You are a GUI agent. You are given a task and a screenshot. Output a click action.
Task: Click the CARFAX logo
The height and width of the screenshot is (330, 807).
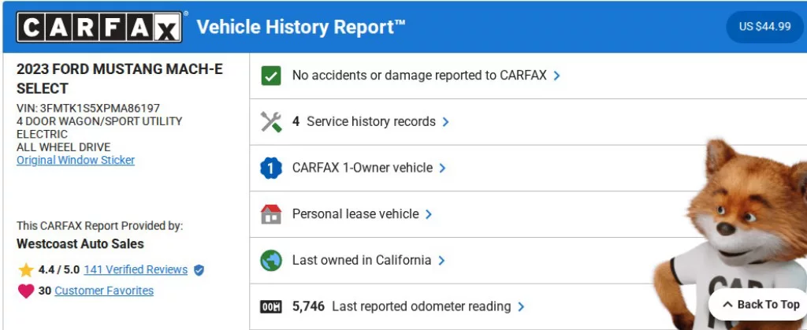coord(99,27)
